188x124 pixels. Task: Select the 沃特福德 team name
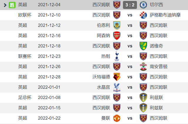(101, 77)
